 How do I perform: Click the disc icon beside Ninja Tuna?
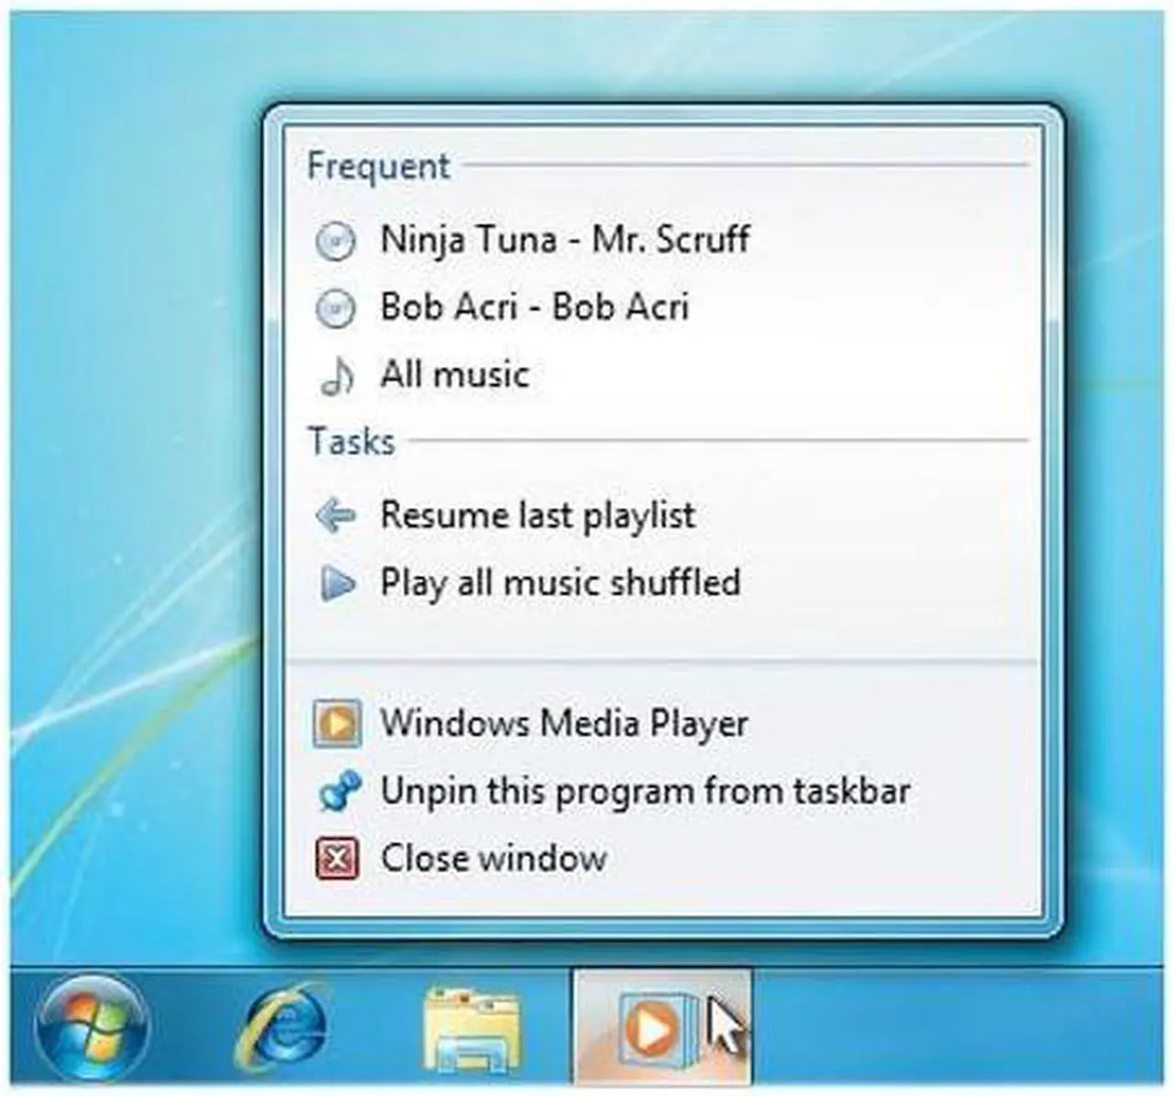[x=335, y=242]
